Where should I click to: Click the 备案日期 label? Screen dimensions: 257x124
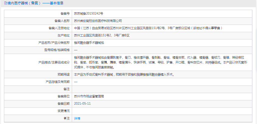pyautogui.click(x=64, y=104)
